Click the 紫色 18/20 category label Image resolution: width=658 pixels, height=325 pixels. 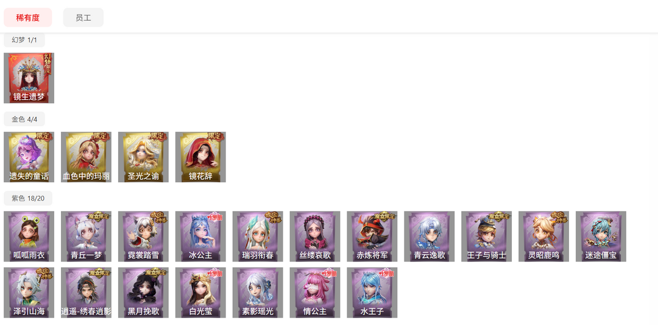click(x=27, y=198)
